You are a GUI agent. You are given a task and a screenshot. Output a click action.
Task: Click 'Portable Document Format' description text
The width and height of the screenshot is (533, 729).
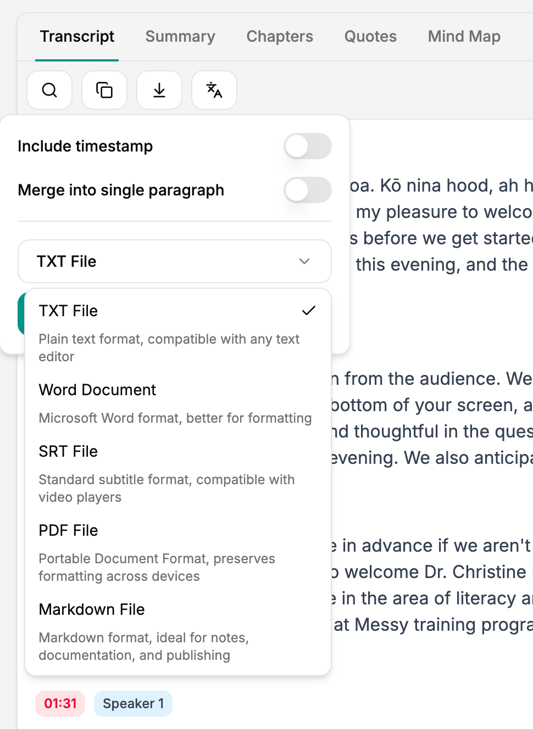coord(157,567)
